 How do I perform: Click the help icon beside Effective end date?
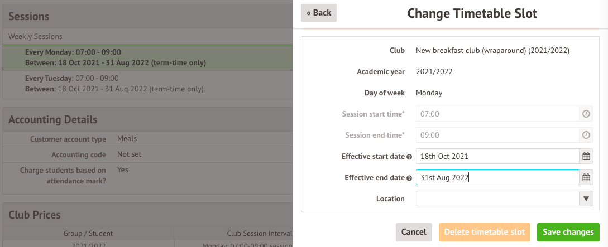coord(409,178)
